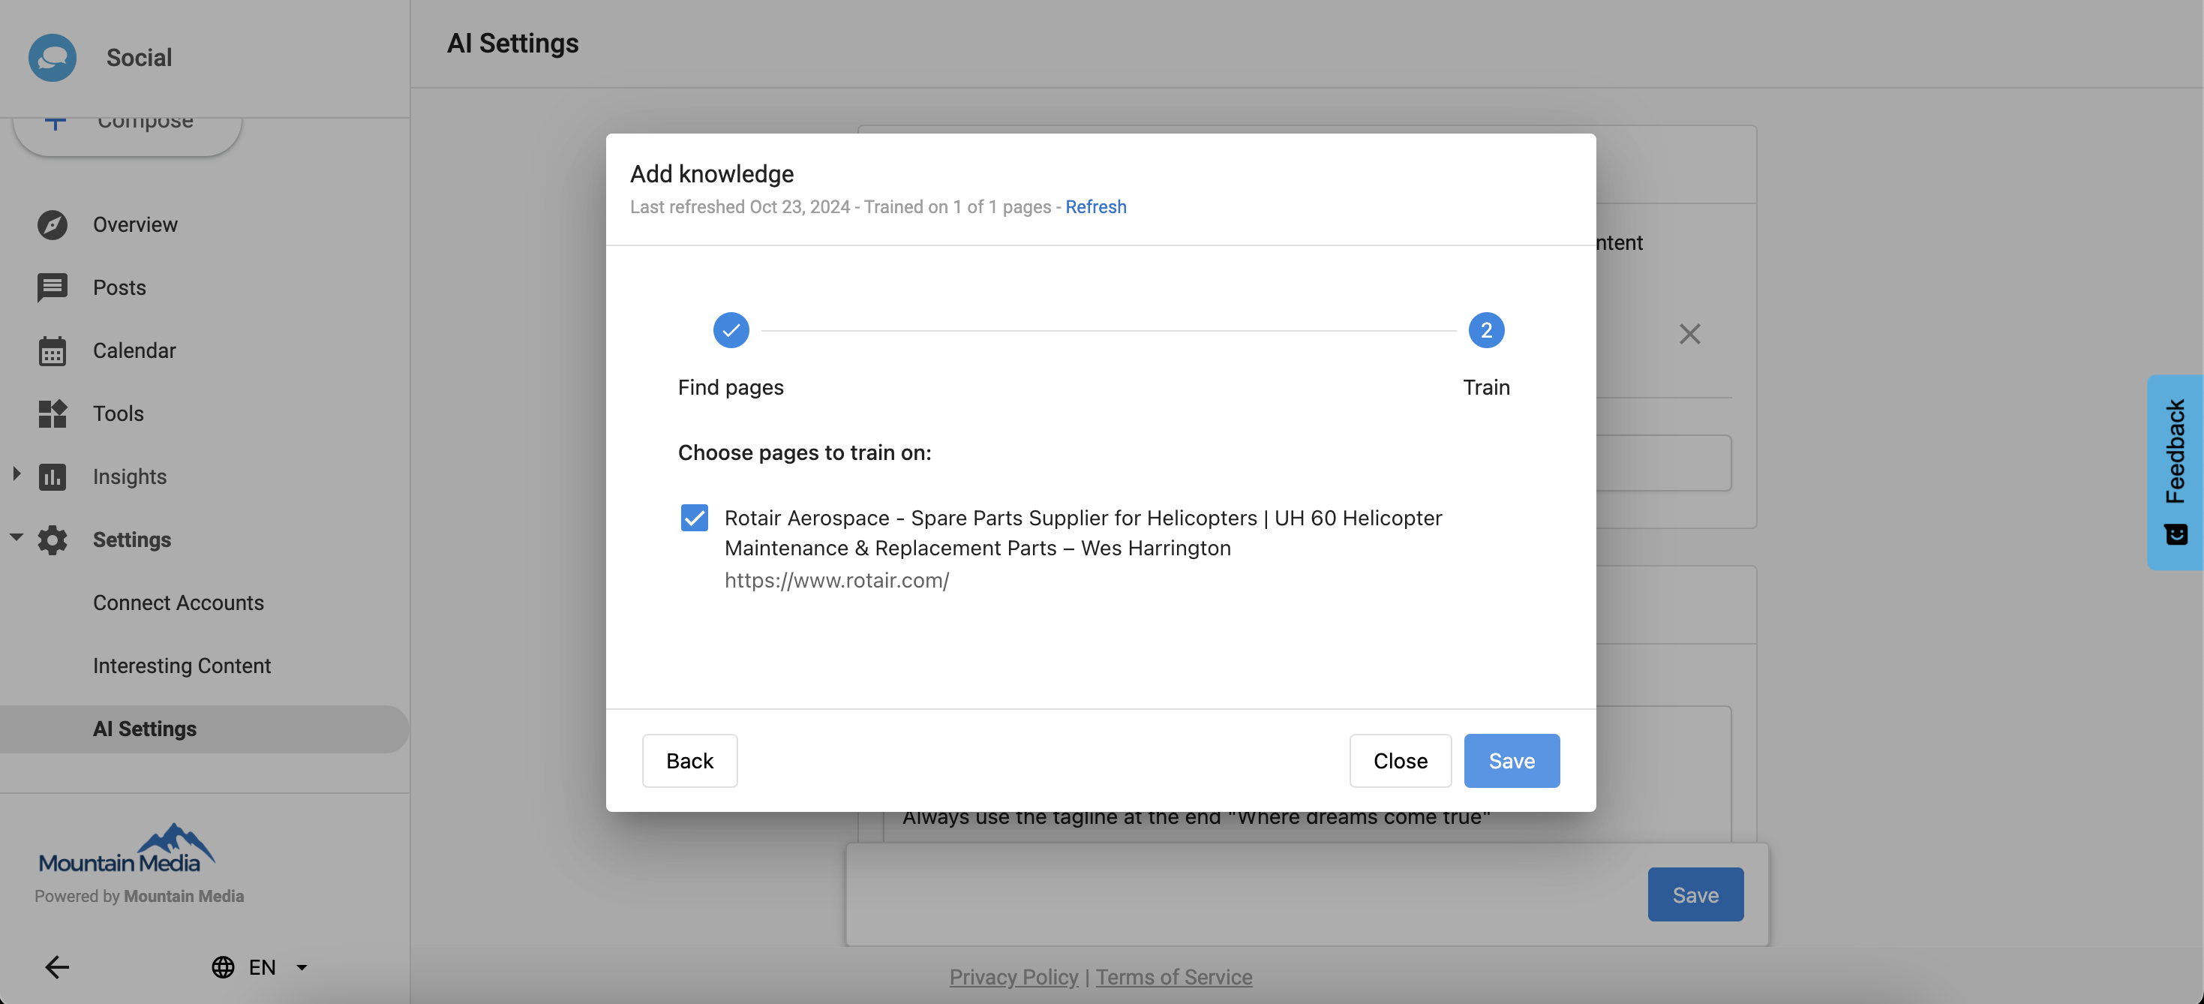Expand the Insights menu arrow
2204x1004 pixels.
(x=17, y=473)
